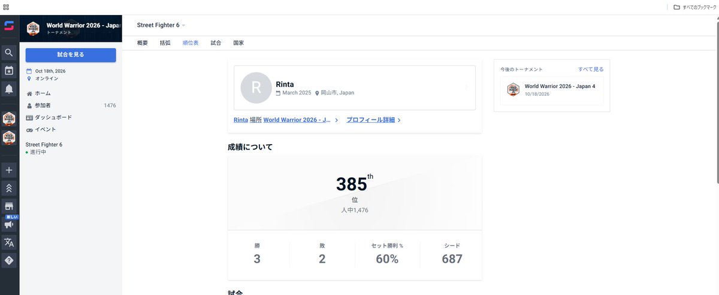Click the 進行中 status text

coord(38,152)
